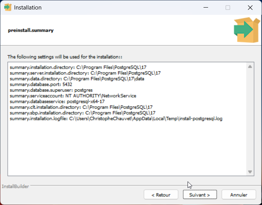Click the large package arrow logo
Image resolution: width=262 pixels, height=205 pixels.
247,30
